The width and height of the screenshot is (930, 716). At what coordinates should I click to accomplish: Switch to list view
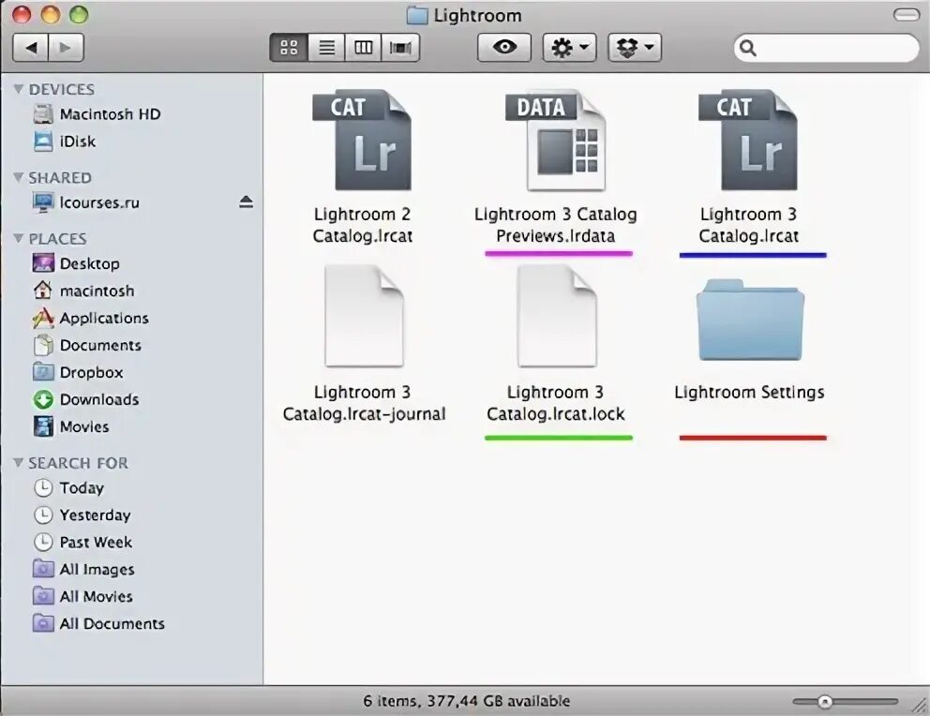click(x=326, y=48)
